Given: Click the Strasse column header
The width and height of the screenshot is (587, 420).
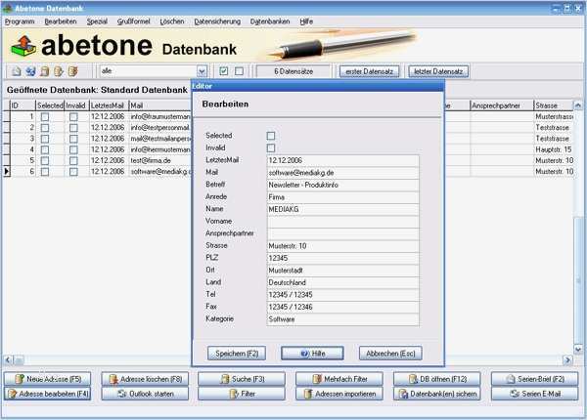Looking at the screenshot, I should [554, 105].
